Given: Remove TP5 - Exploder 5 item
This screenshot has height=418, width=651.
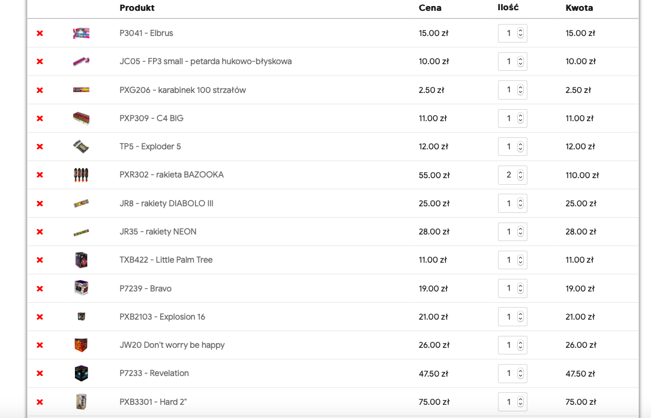Looking at the screenshot, I should 40,147.
